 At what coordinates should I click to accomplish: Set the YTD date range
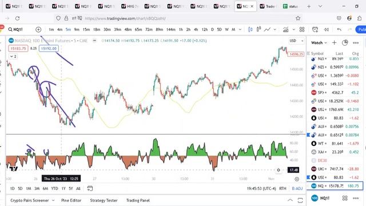55,188
